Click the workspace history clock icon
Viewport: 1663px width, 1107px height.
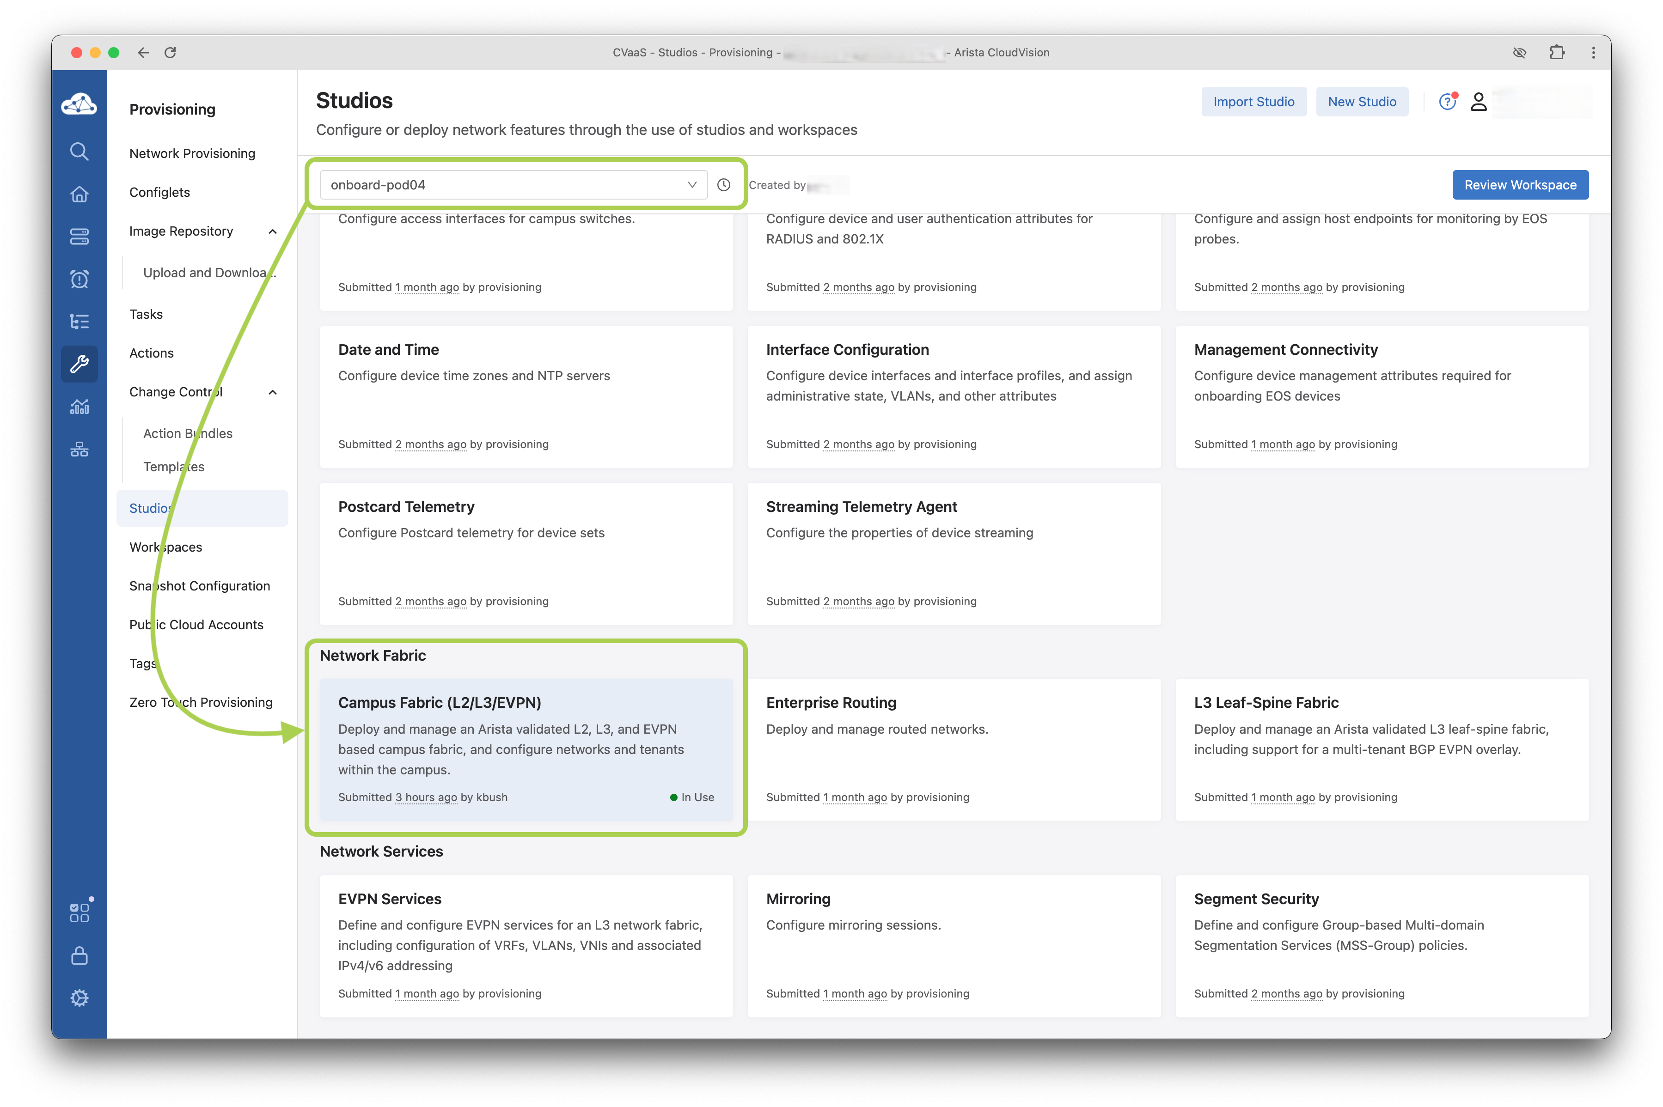click(724, 185)
